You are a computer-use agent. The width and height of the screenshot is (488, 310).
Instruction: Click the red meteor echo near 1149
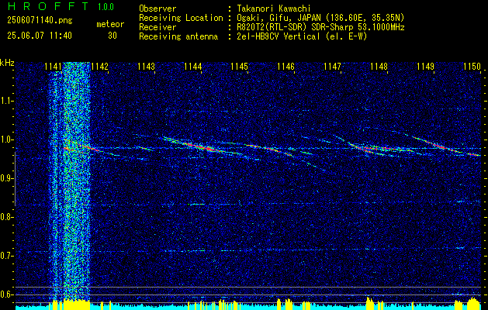tap(442, 146)
